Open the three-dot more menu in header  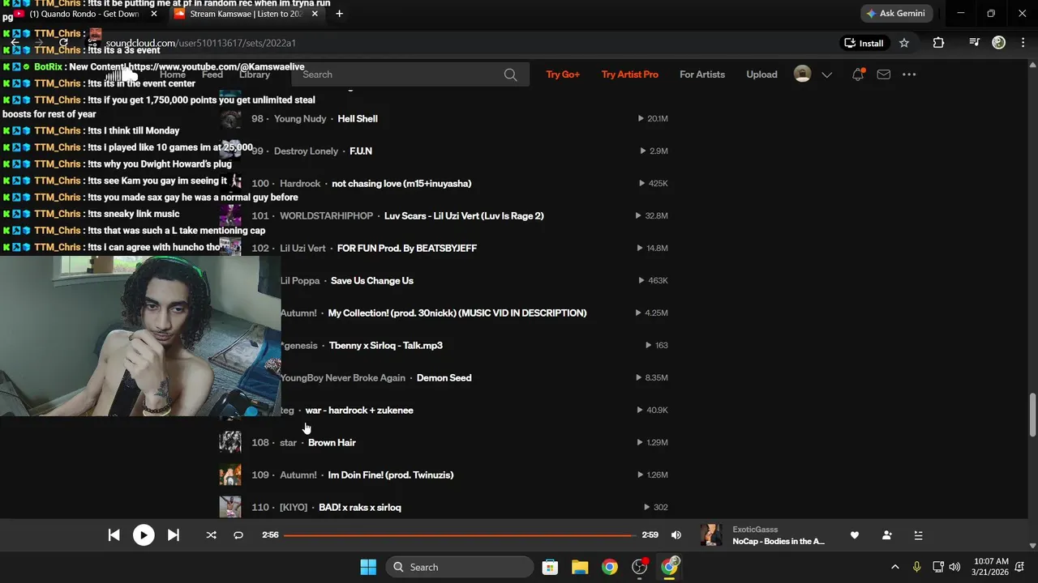(909, 74)
